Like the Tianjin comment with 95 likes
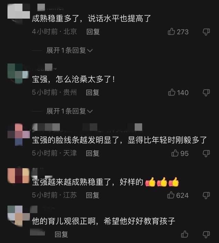219x243 pixels. click(x=175, y=153)
